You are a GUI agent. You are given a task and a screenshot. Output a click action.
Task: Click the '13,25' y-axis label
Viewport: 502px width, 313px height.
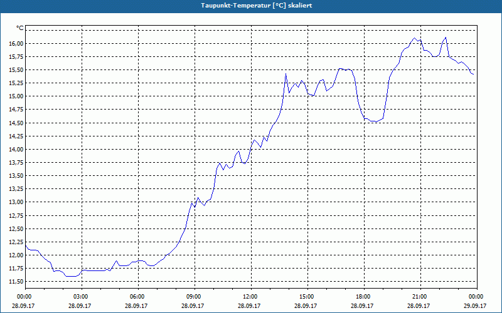17,189
